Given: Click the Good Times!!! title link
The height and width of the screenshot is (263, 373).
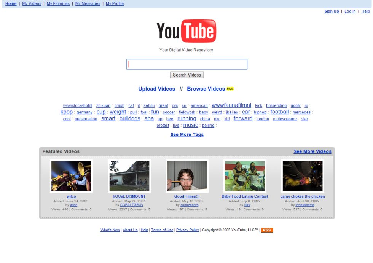Looking at the screenshot, I should pos(187,196).
